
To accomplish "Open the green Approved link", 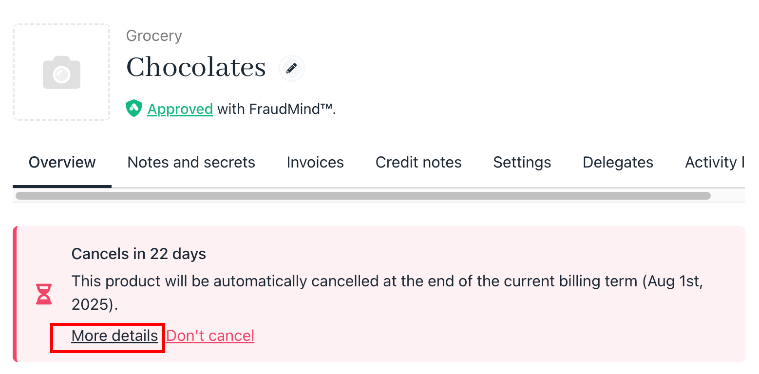I will [180, 109].
